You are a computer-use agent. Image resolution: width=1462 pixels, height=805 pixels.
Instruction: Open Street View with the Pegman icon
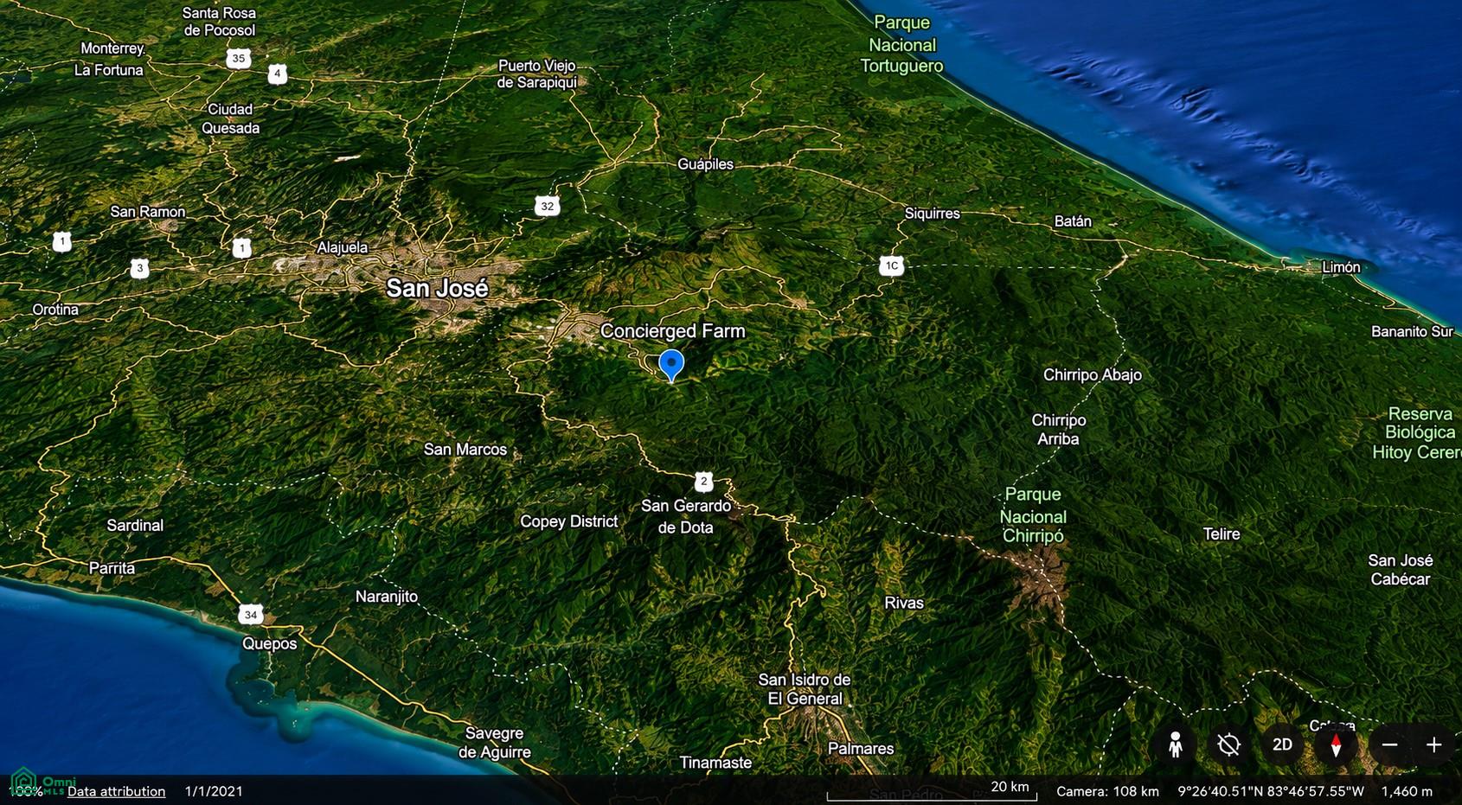click(1175, 744)
